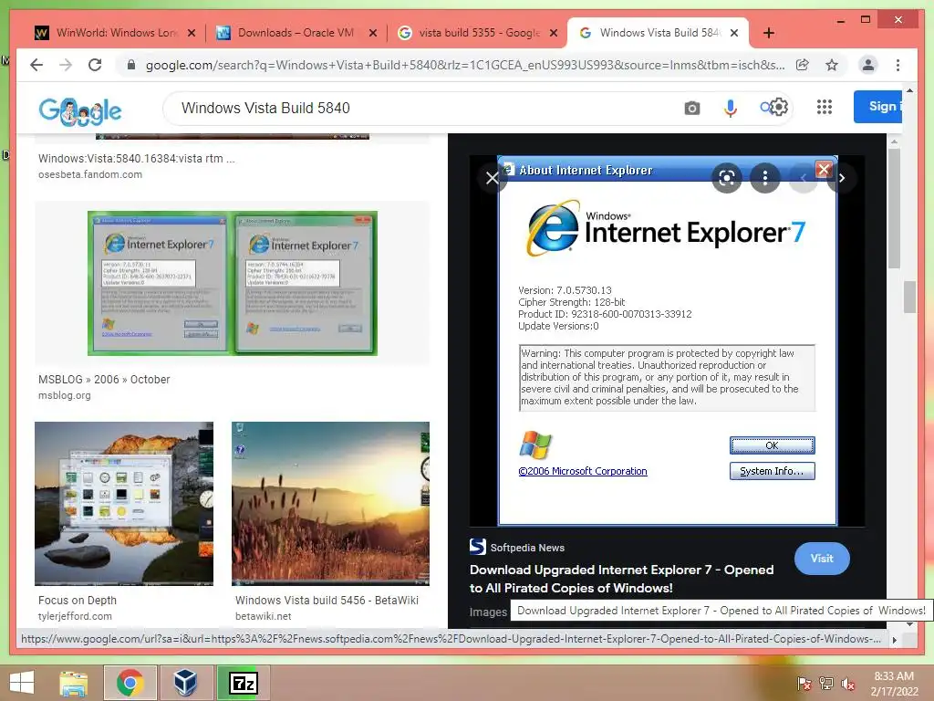This screenshot has width=934, height=701.
Task: Click the page vertical scrollbar thumb
Action: pyautogui.click(x=909, y=297)
